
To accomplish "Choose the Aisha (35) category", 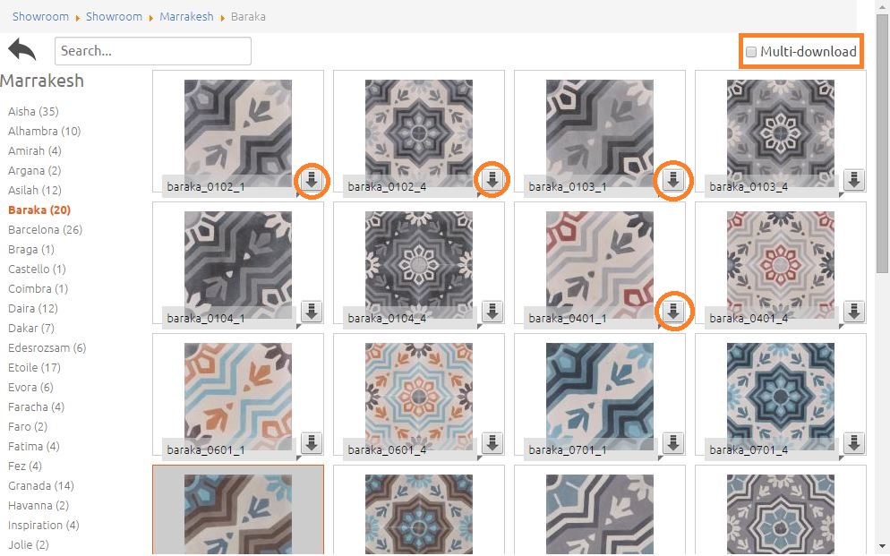I will 33,111.
